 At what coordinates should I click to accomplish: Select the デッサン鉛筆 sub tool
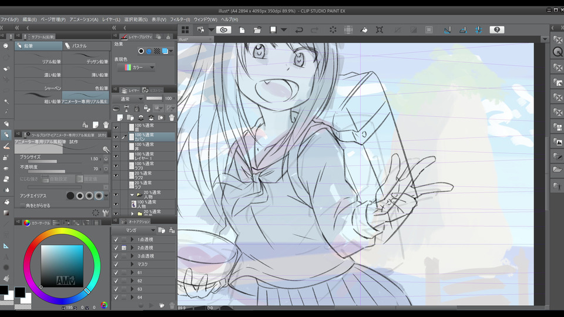pos(86,59)
